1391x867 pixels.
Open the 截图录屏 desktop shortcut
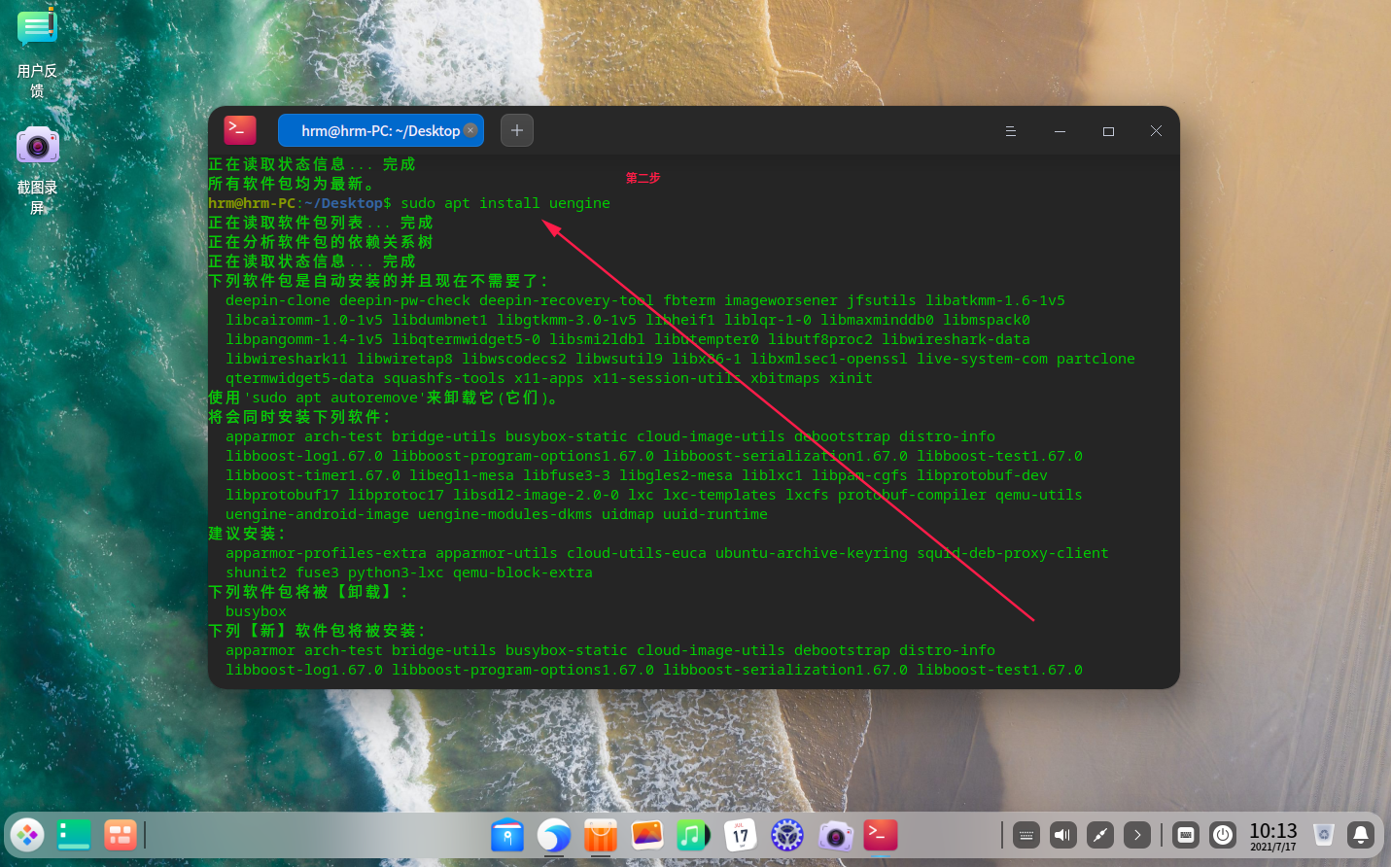coord(37,170)
